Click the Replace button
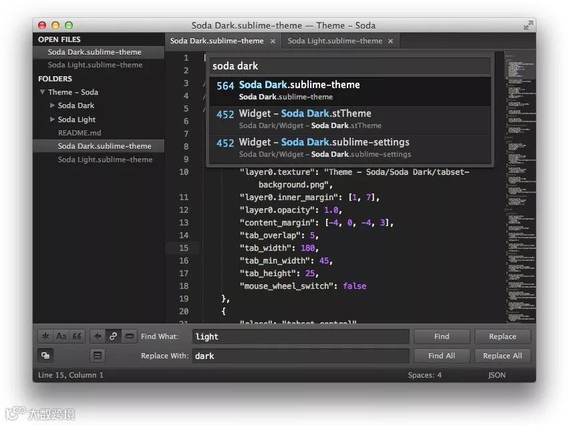 tap(503, 336)
